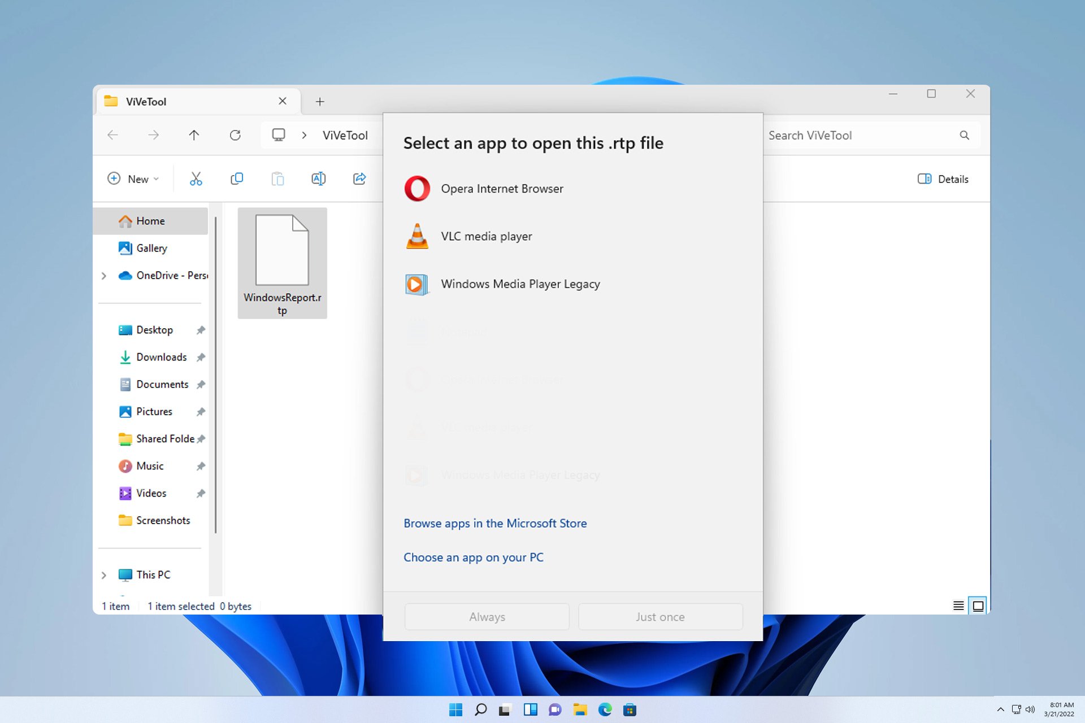
Task: Open taskbar Search
Action: 481,710
